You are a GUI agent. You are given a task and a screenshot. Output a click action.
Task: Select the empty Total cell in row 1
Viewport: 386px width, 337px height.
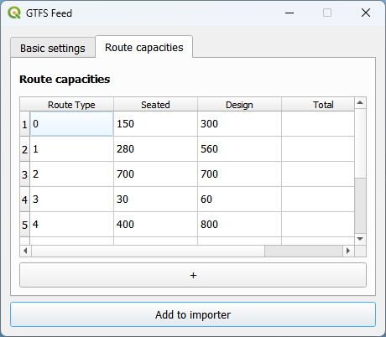318,124
